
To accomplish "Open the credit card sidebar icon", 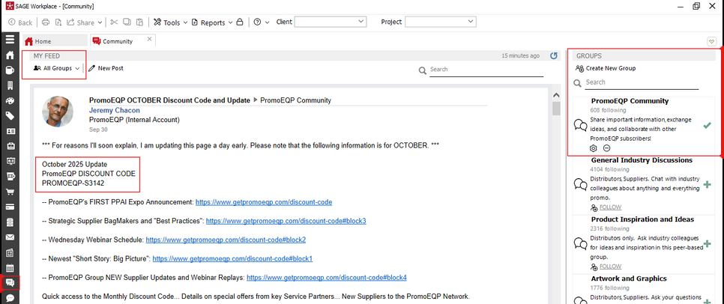I will 10,207.
